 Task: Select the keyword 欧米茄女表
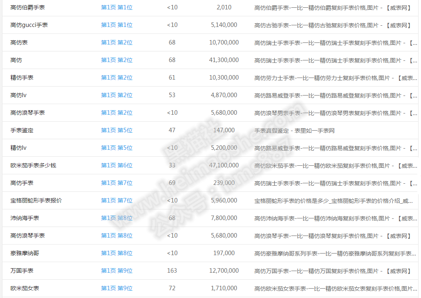[25, 288]
